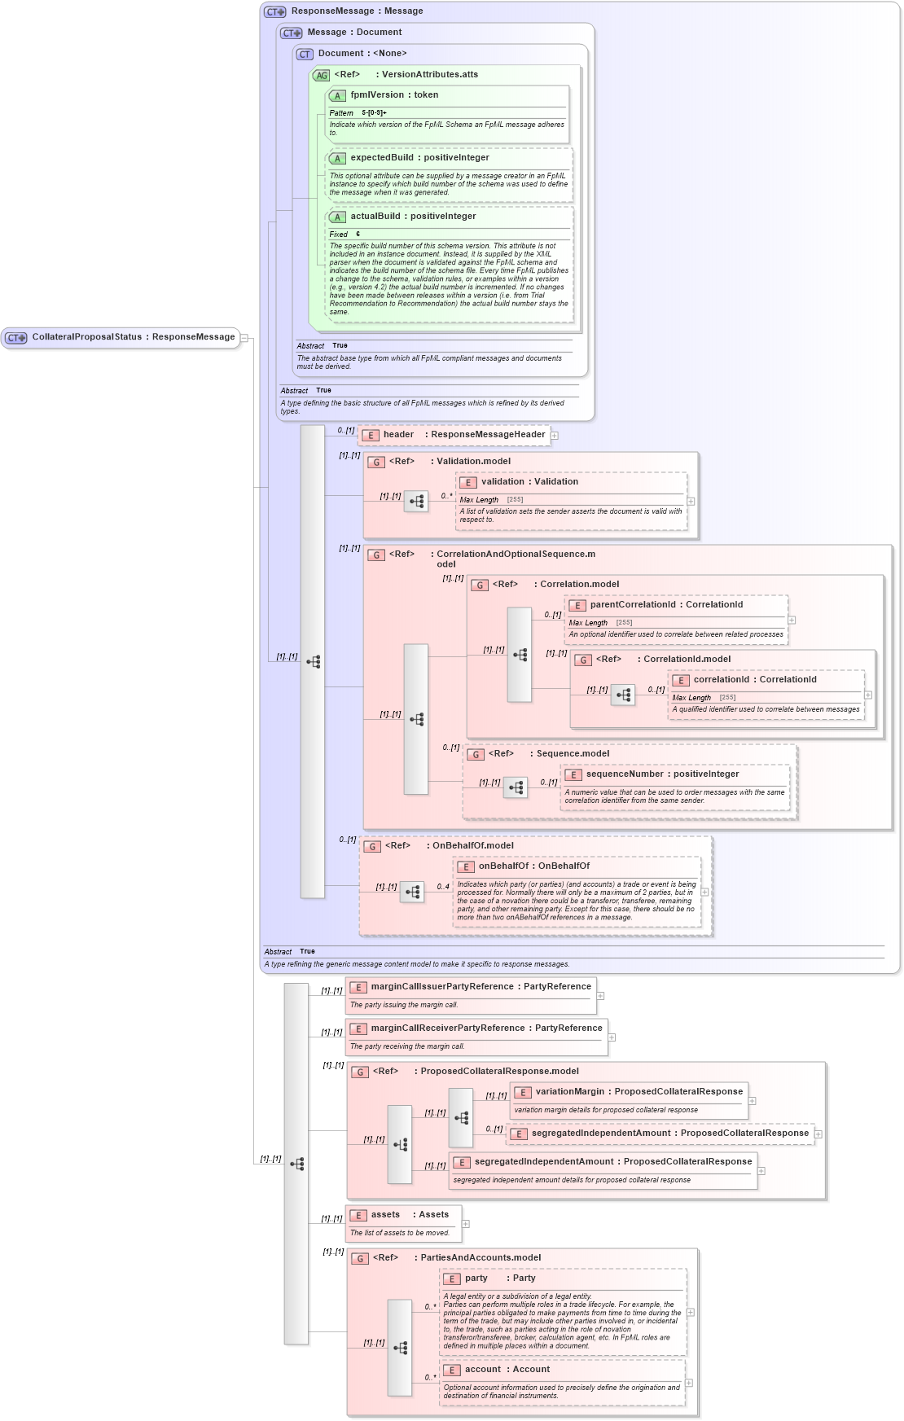Select 'The party receiving the margin call.' text
Viewport: 904px width, 1421px height.
407,1046
